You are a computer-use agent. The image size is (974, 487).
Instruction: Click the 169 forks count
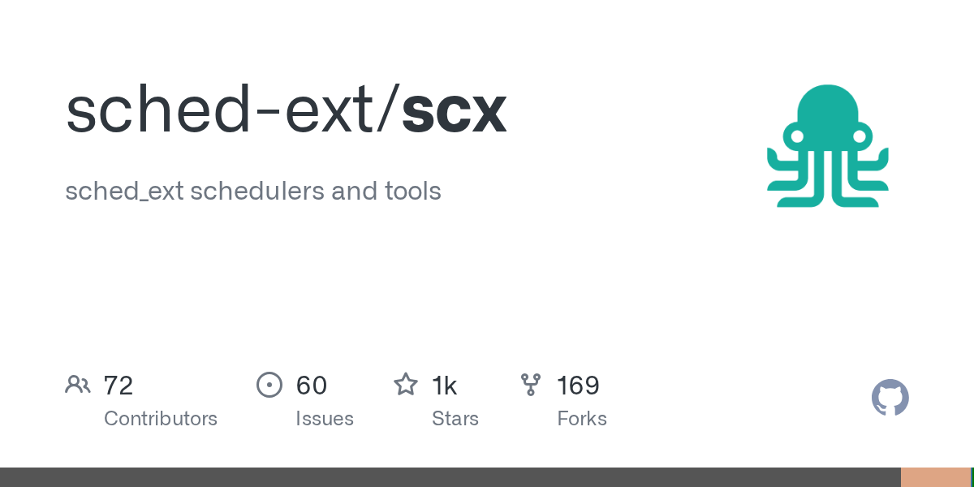point(578,386)
